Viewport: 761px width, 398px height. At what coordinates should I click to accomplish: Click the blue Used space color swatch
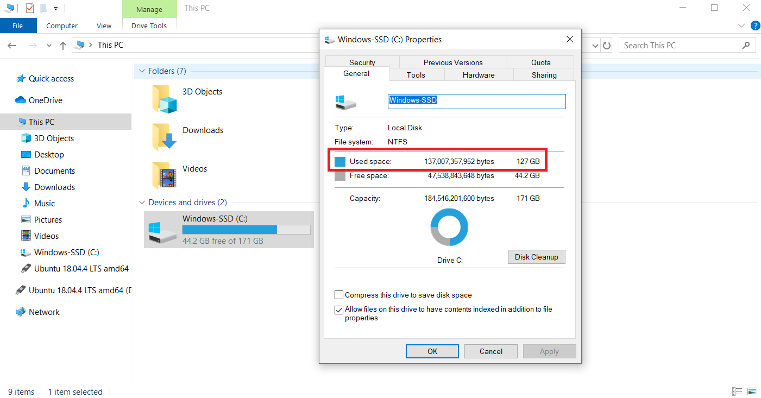coord(340,162)
